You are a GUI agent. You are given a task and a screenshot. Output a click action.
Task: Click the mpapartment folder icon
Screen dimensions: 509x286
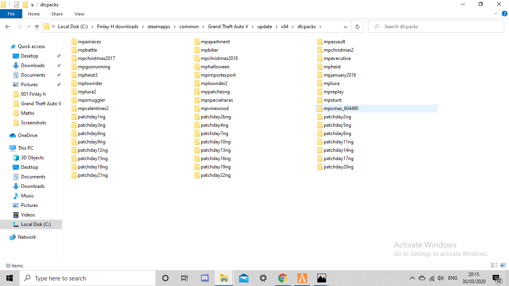click(x=197, y=42)
